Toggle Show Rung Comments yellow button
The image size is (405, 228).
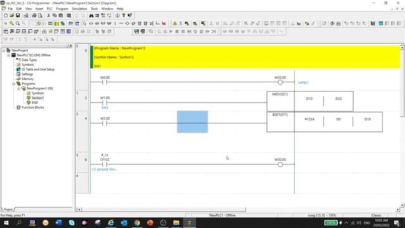point(56,23)
